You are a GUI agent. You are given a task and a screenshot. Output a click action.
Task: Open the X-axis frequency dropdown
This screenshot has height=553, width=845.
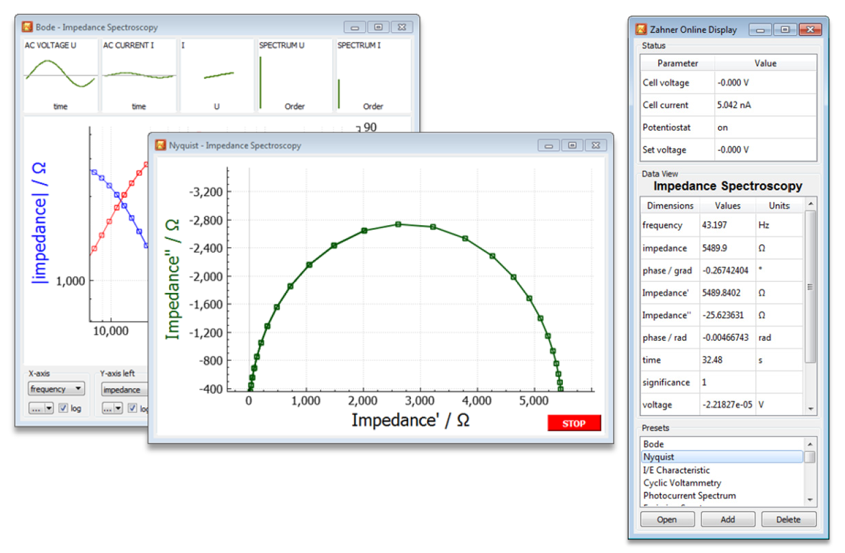pos(57,389)
